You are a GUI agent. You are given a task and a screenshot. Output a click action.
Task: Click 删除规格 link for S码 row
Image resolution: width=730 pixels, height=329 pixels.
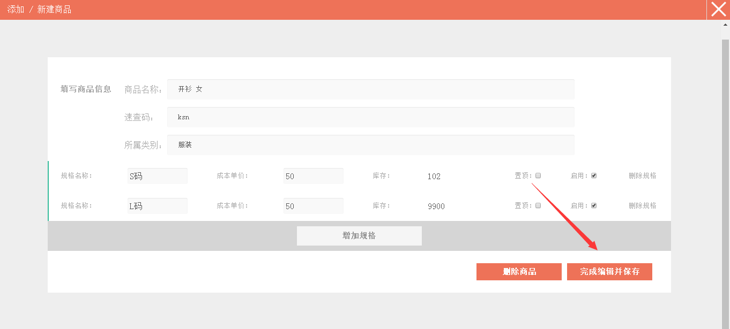tap(642, 175)
